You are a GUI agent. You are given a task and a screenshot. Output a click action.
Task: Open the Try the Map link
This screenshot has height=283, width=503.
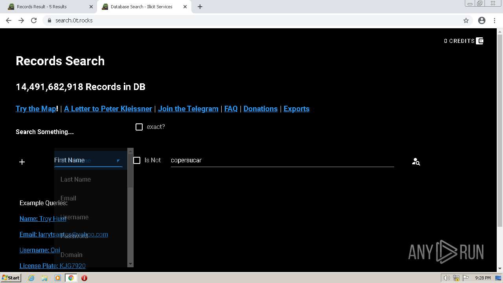[36, 109]
